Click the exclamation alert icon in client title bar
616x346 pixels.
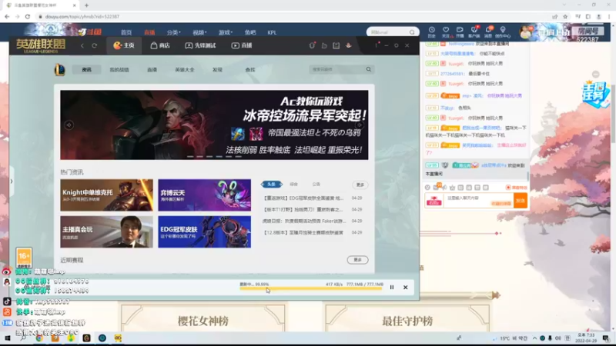[x=377, y=45]
